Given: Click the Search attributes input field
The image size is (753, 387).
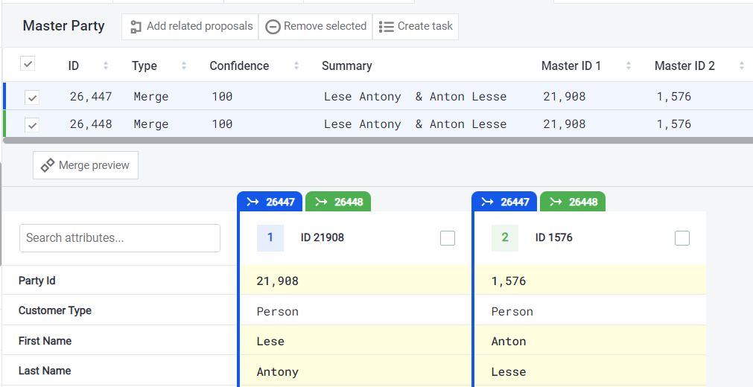Looking at the screenshot, I should coord(120,238).
